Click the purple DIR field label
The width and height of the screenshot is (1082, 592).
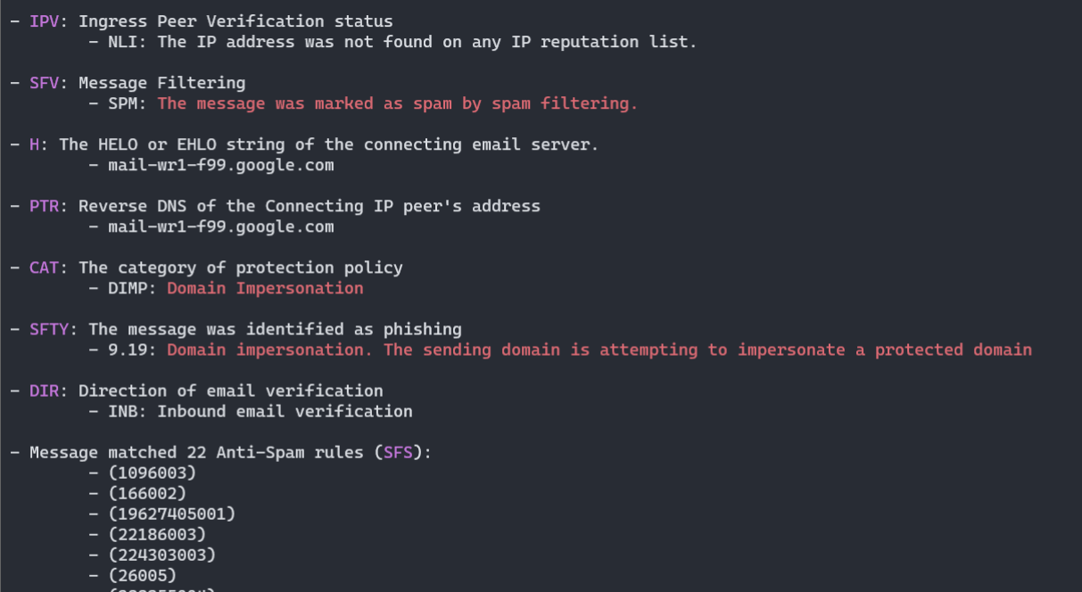pos(44,391)
